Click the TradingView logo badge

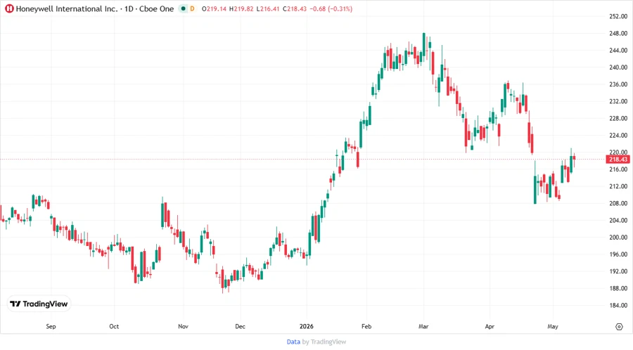click(x=39, y=304)
